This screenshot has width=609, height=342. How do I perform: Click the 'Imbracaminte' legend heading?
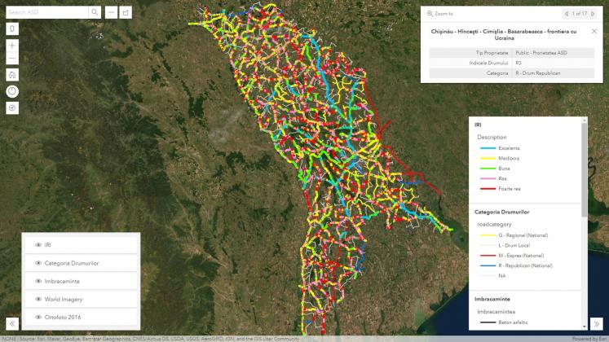[x=492, y=299]
